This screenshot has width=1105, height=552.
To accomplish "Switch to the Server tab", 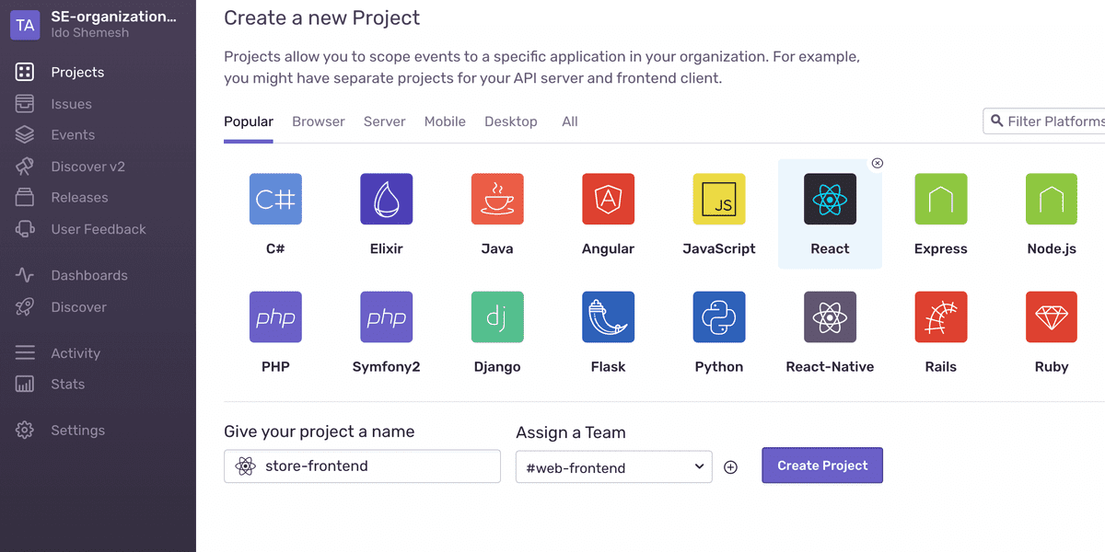I will (x=384, y=121).
